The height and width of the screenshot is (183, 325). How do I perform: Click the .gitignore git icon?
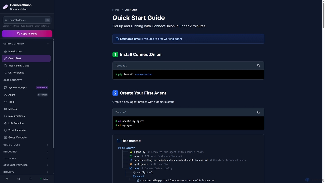131,164
